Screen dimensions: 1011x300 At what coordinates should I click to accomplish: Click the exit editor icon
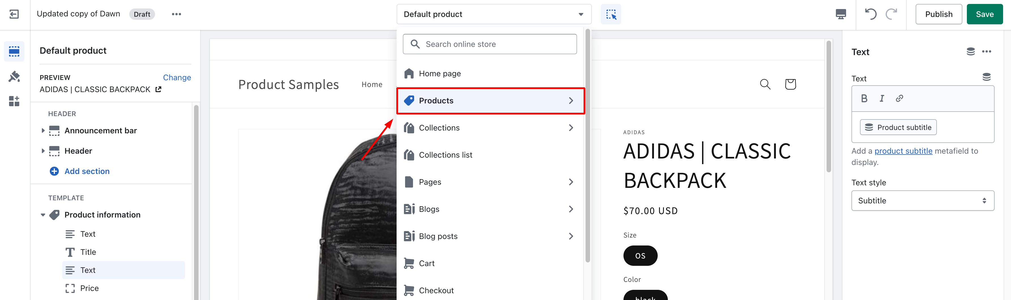[x=14, y=14]
